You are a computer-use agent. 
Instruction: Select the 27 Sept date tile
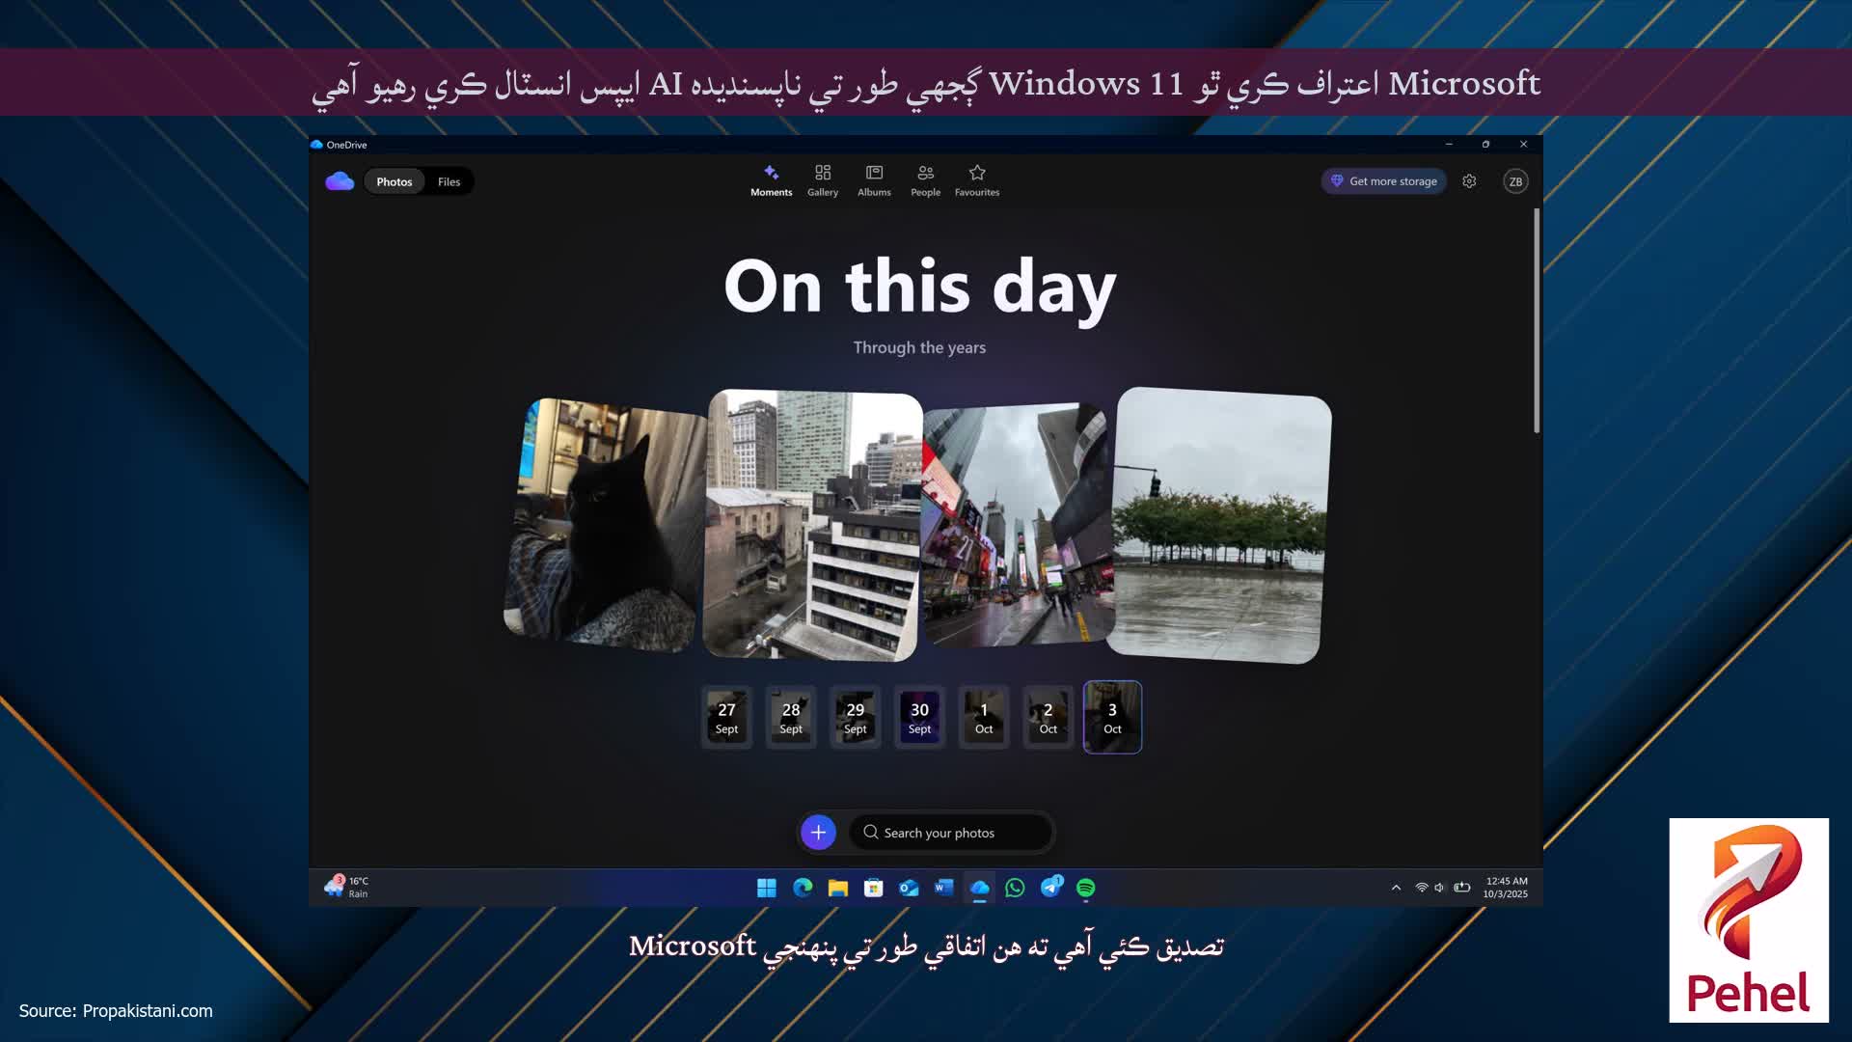[x=726, y=717]
